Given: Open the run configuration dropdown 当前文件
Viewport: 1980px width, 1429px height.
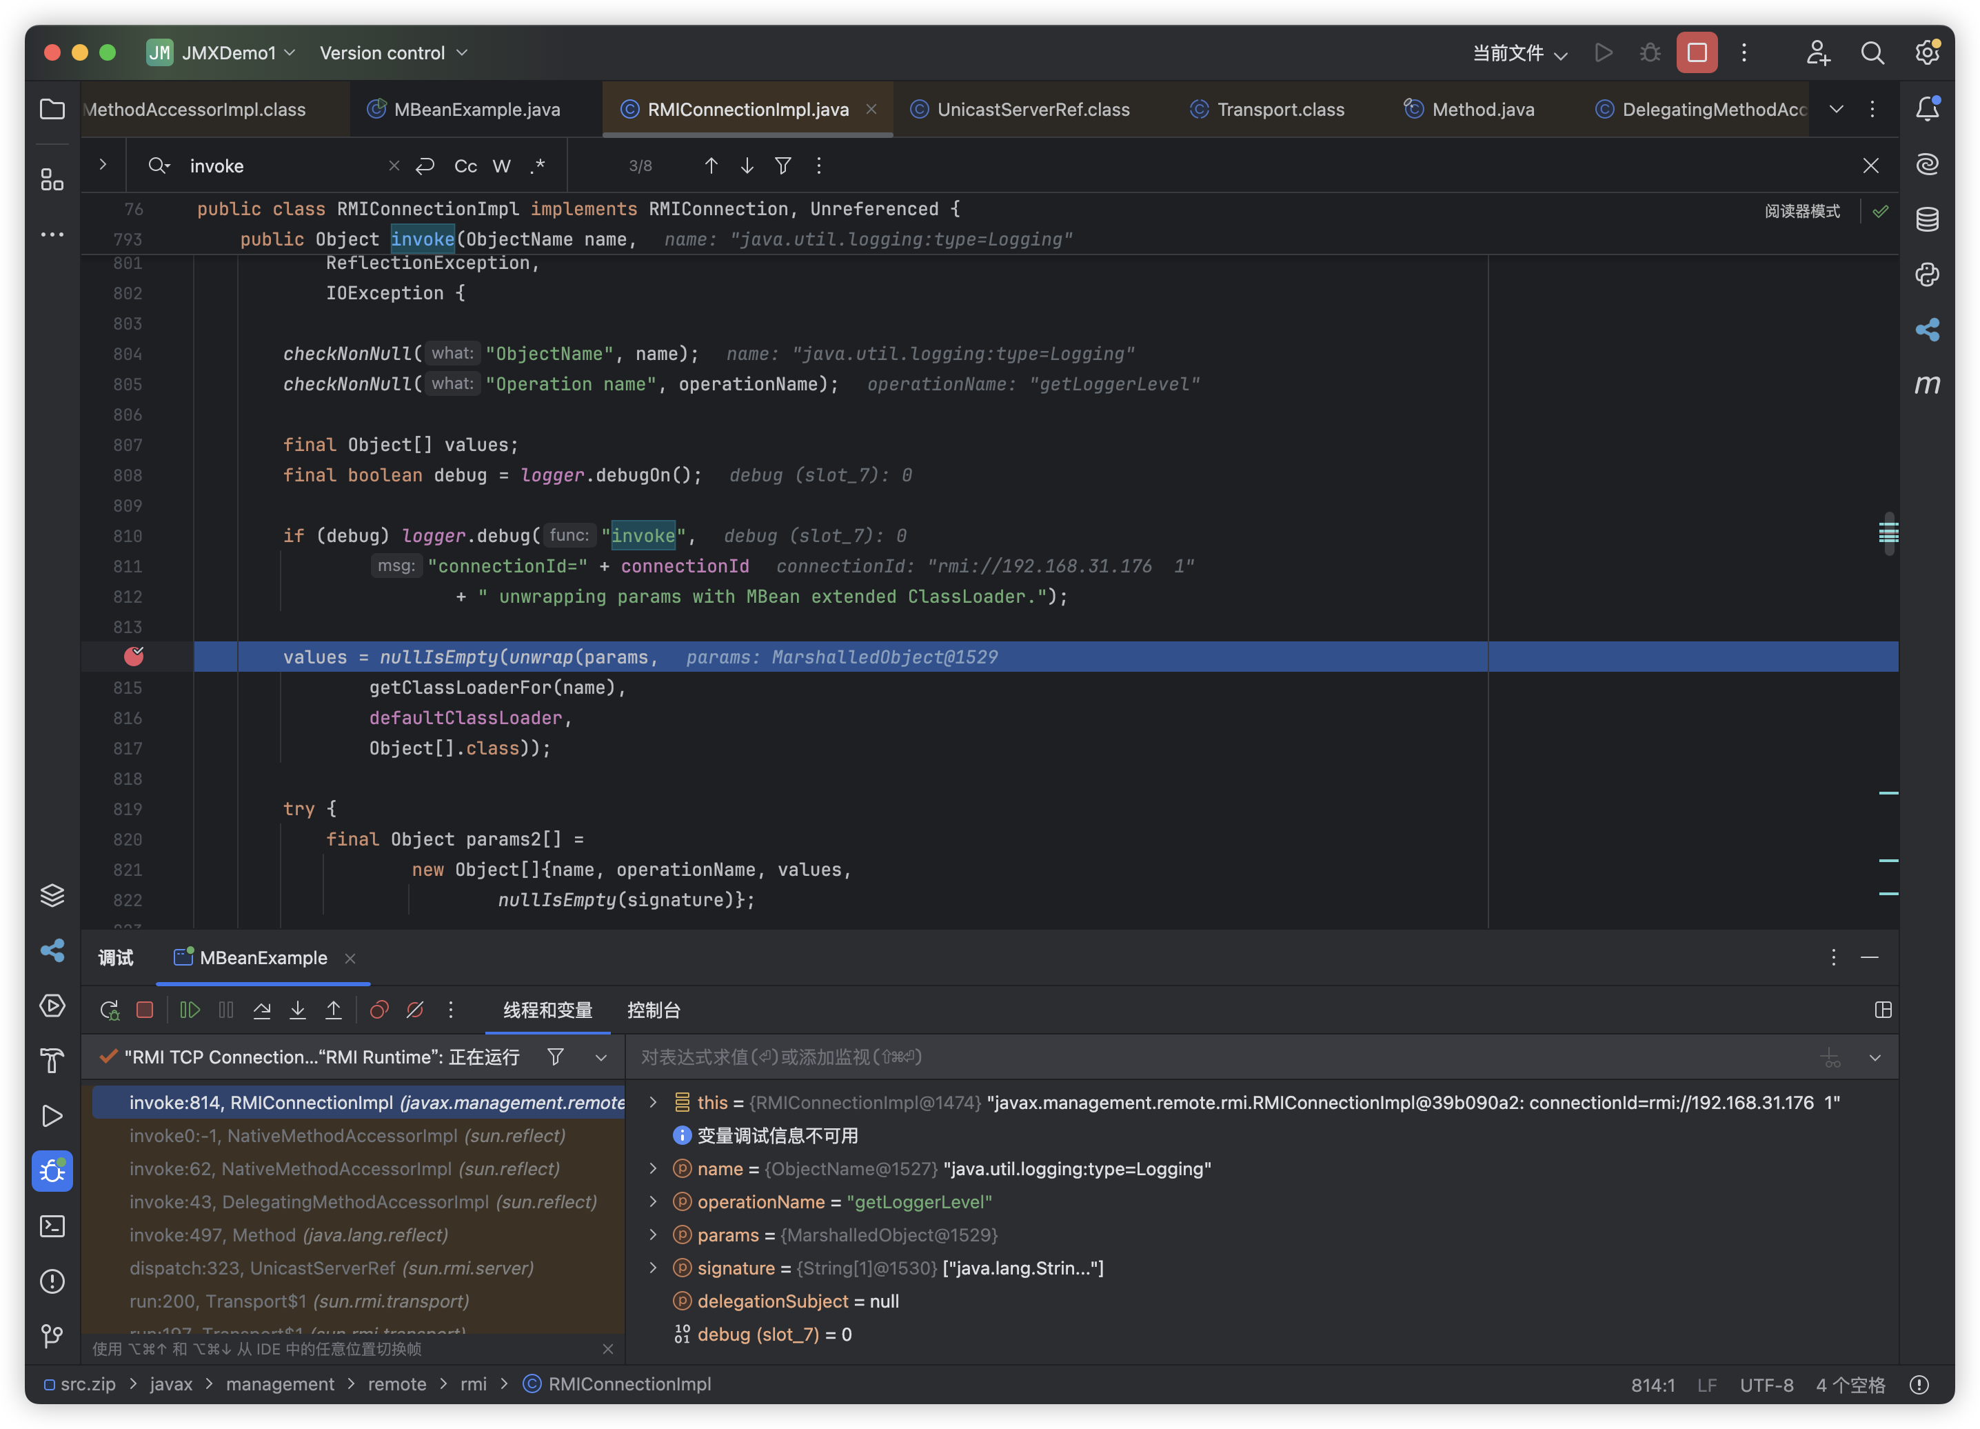Looking at the screenshot, I should click(x=1520, y=52).
